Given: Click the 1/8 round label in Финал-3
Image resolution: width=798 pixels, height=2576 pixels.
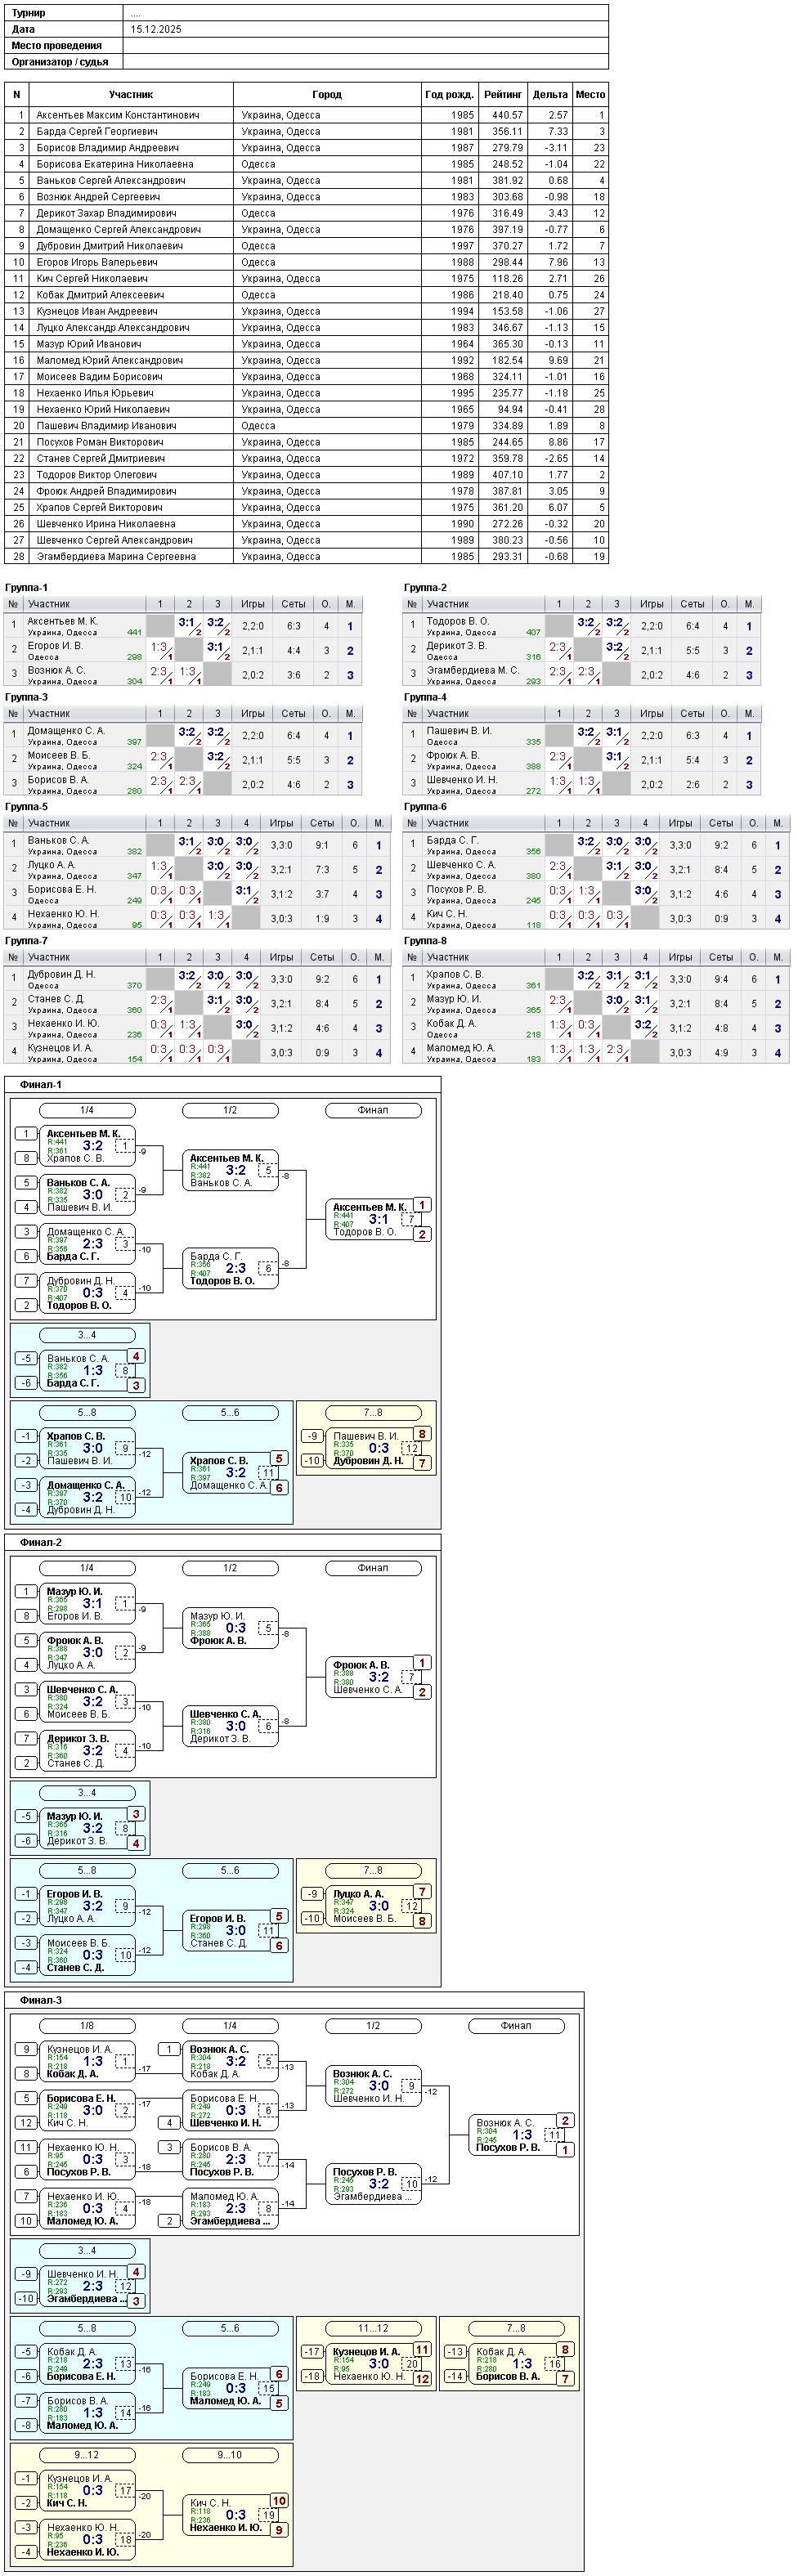Looking at the screenshot, I should pos(87,2026).
